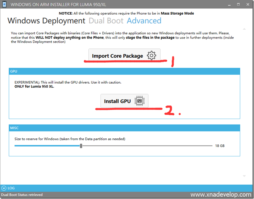Viewport: 254px width, 199px height.
Task: Click the GPU section header bar
Action: (124, 71)
